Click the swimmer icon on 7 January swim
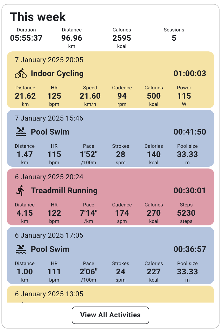Viewport: 223px width, 330px height. pyautogui.click(x=21, y=132)
